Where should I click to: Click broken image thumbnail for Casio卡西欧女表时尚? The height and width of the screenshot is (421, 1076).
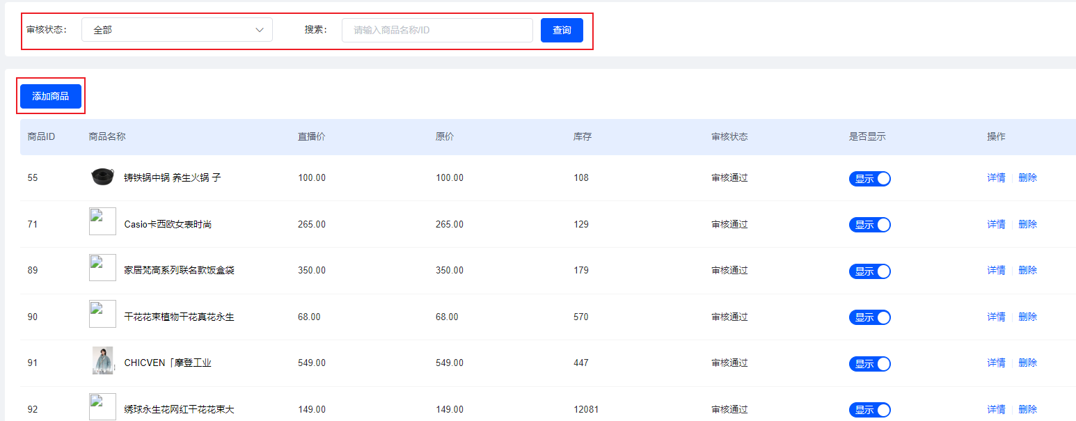coord(102,221)
